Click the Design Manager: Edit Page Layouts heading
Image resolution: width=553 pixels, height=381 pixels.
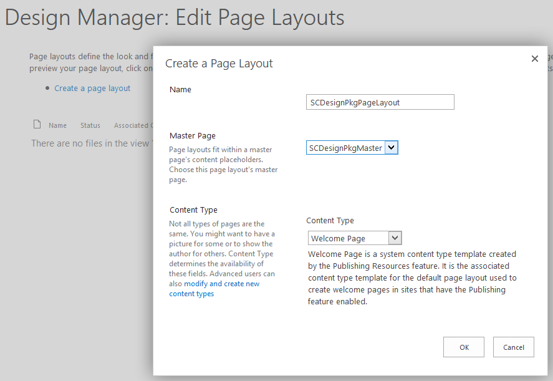click(x=175, y=17)
